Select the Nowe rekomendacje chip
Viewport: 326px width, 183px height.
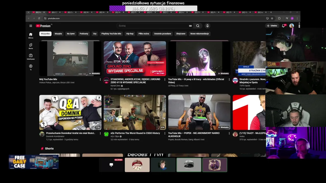[x=199, y=34]
